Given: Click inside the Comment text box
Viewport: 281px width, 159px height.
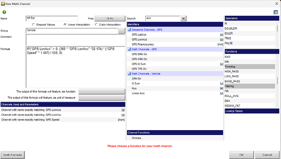Looking at the screenshot, I should click(75, 40).
